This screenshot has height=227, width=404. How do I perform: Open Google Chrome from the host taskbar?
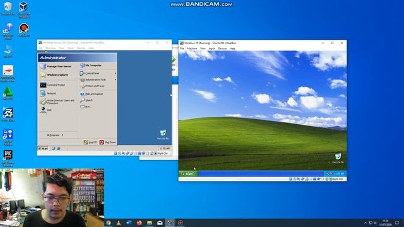point(109,223)
